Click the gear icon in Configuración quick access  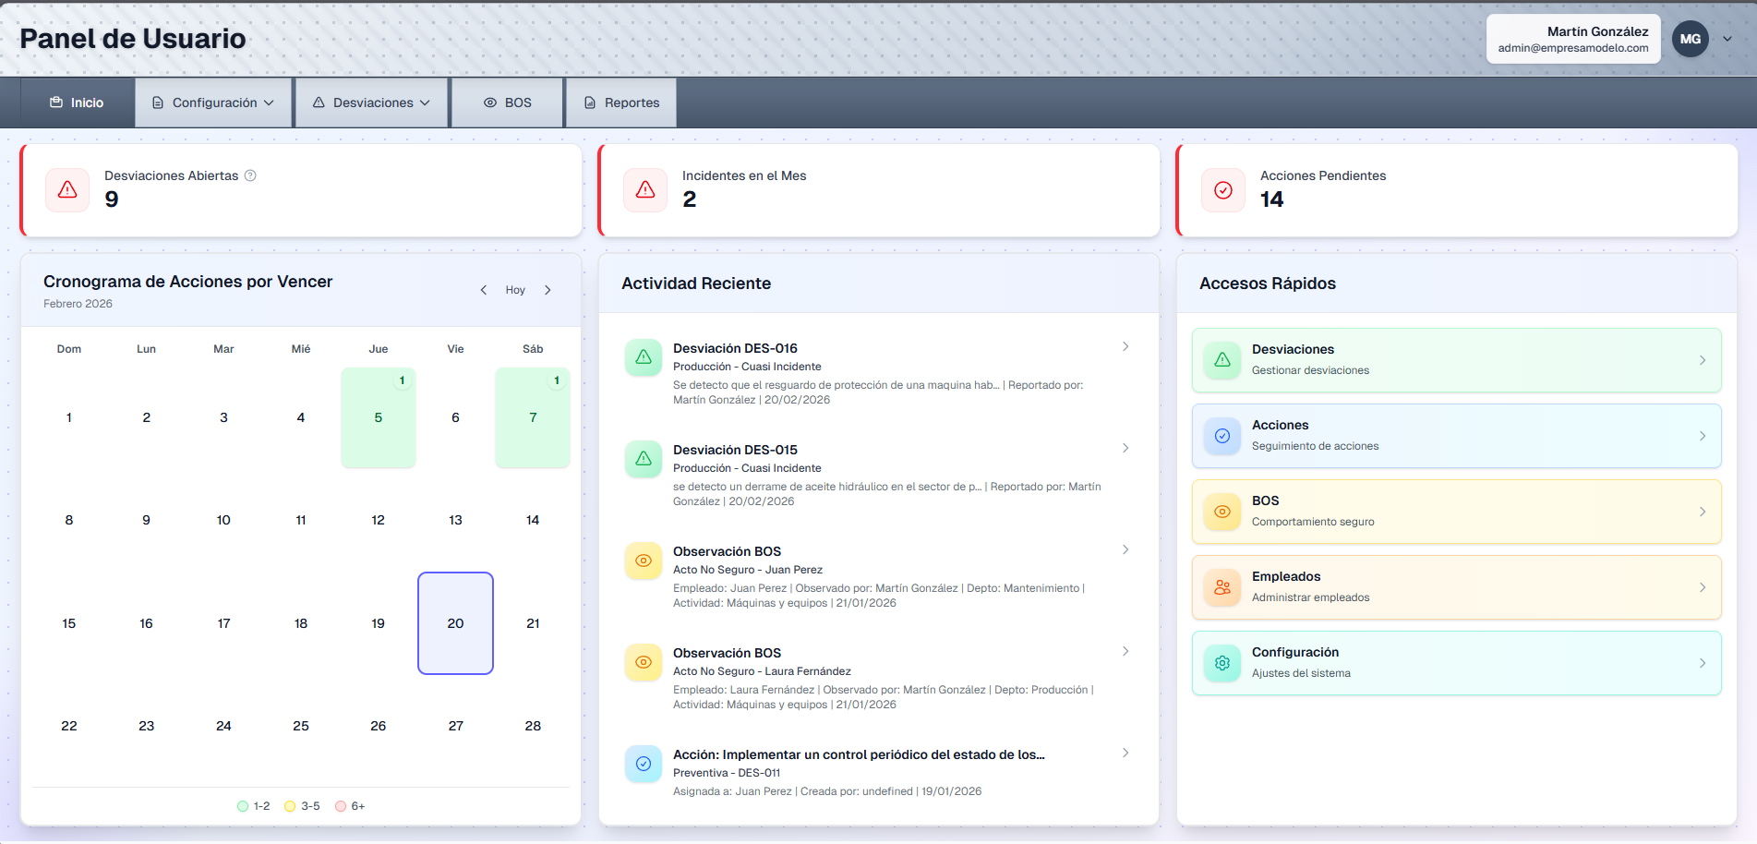tap(1222, 663)
